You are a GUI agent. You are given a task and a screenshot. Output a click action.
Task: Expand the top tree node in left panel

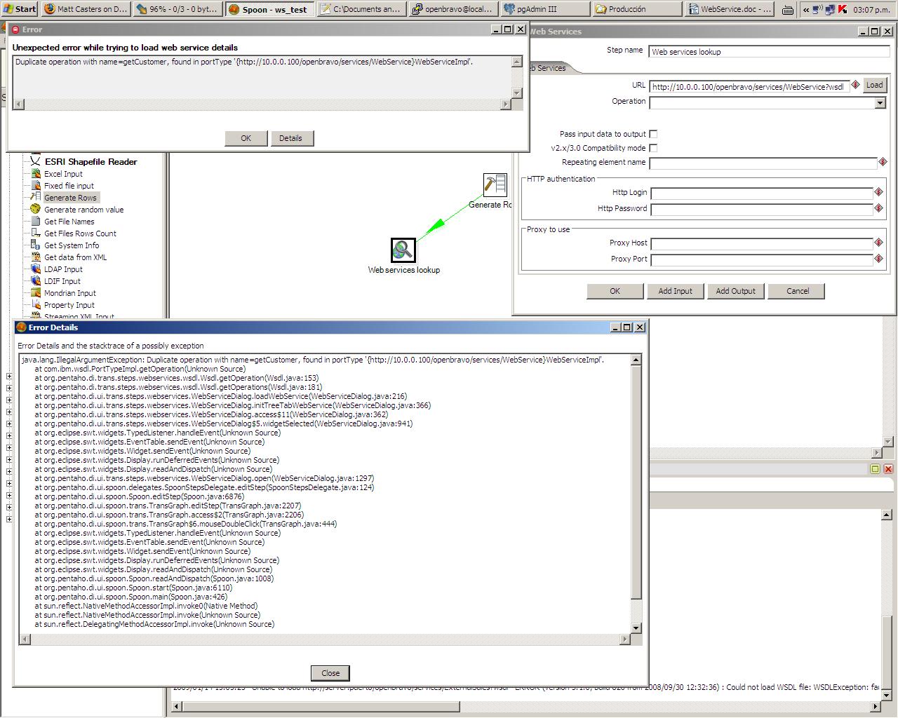9,377
